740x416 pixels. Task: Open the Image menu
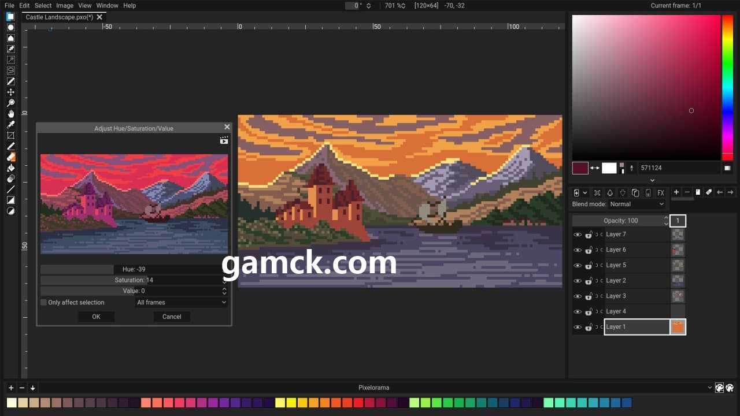click(65, 5)
